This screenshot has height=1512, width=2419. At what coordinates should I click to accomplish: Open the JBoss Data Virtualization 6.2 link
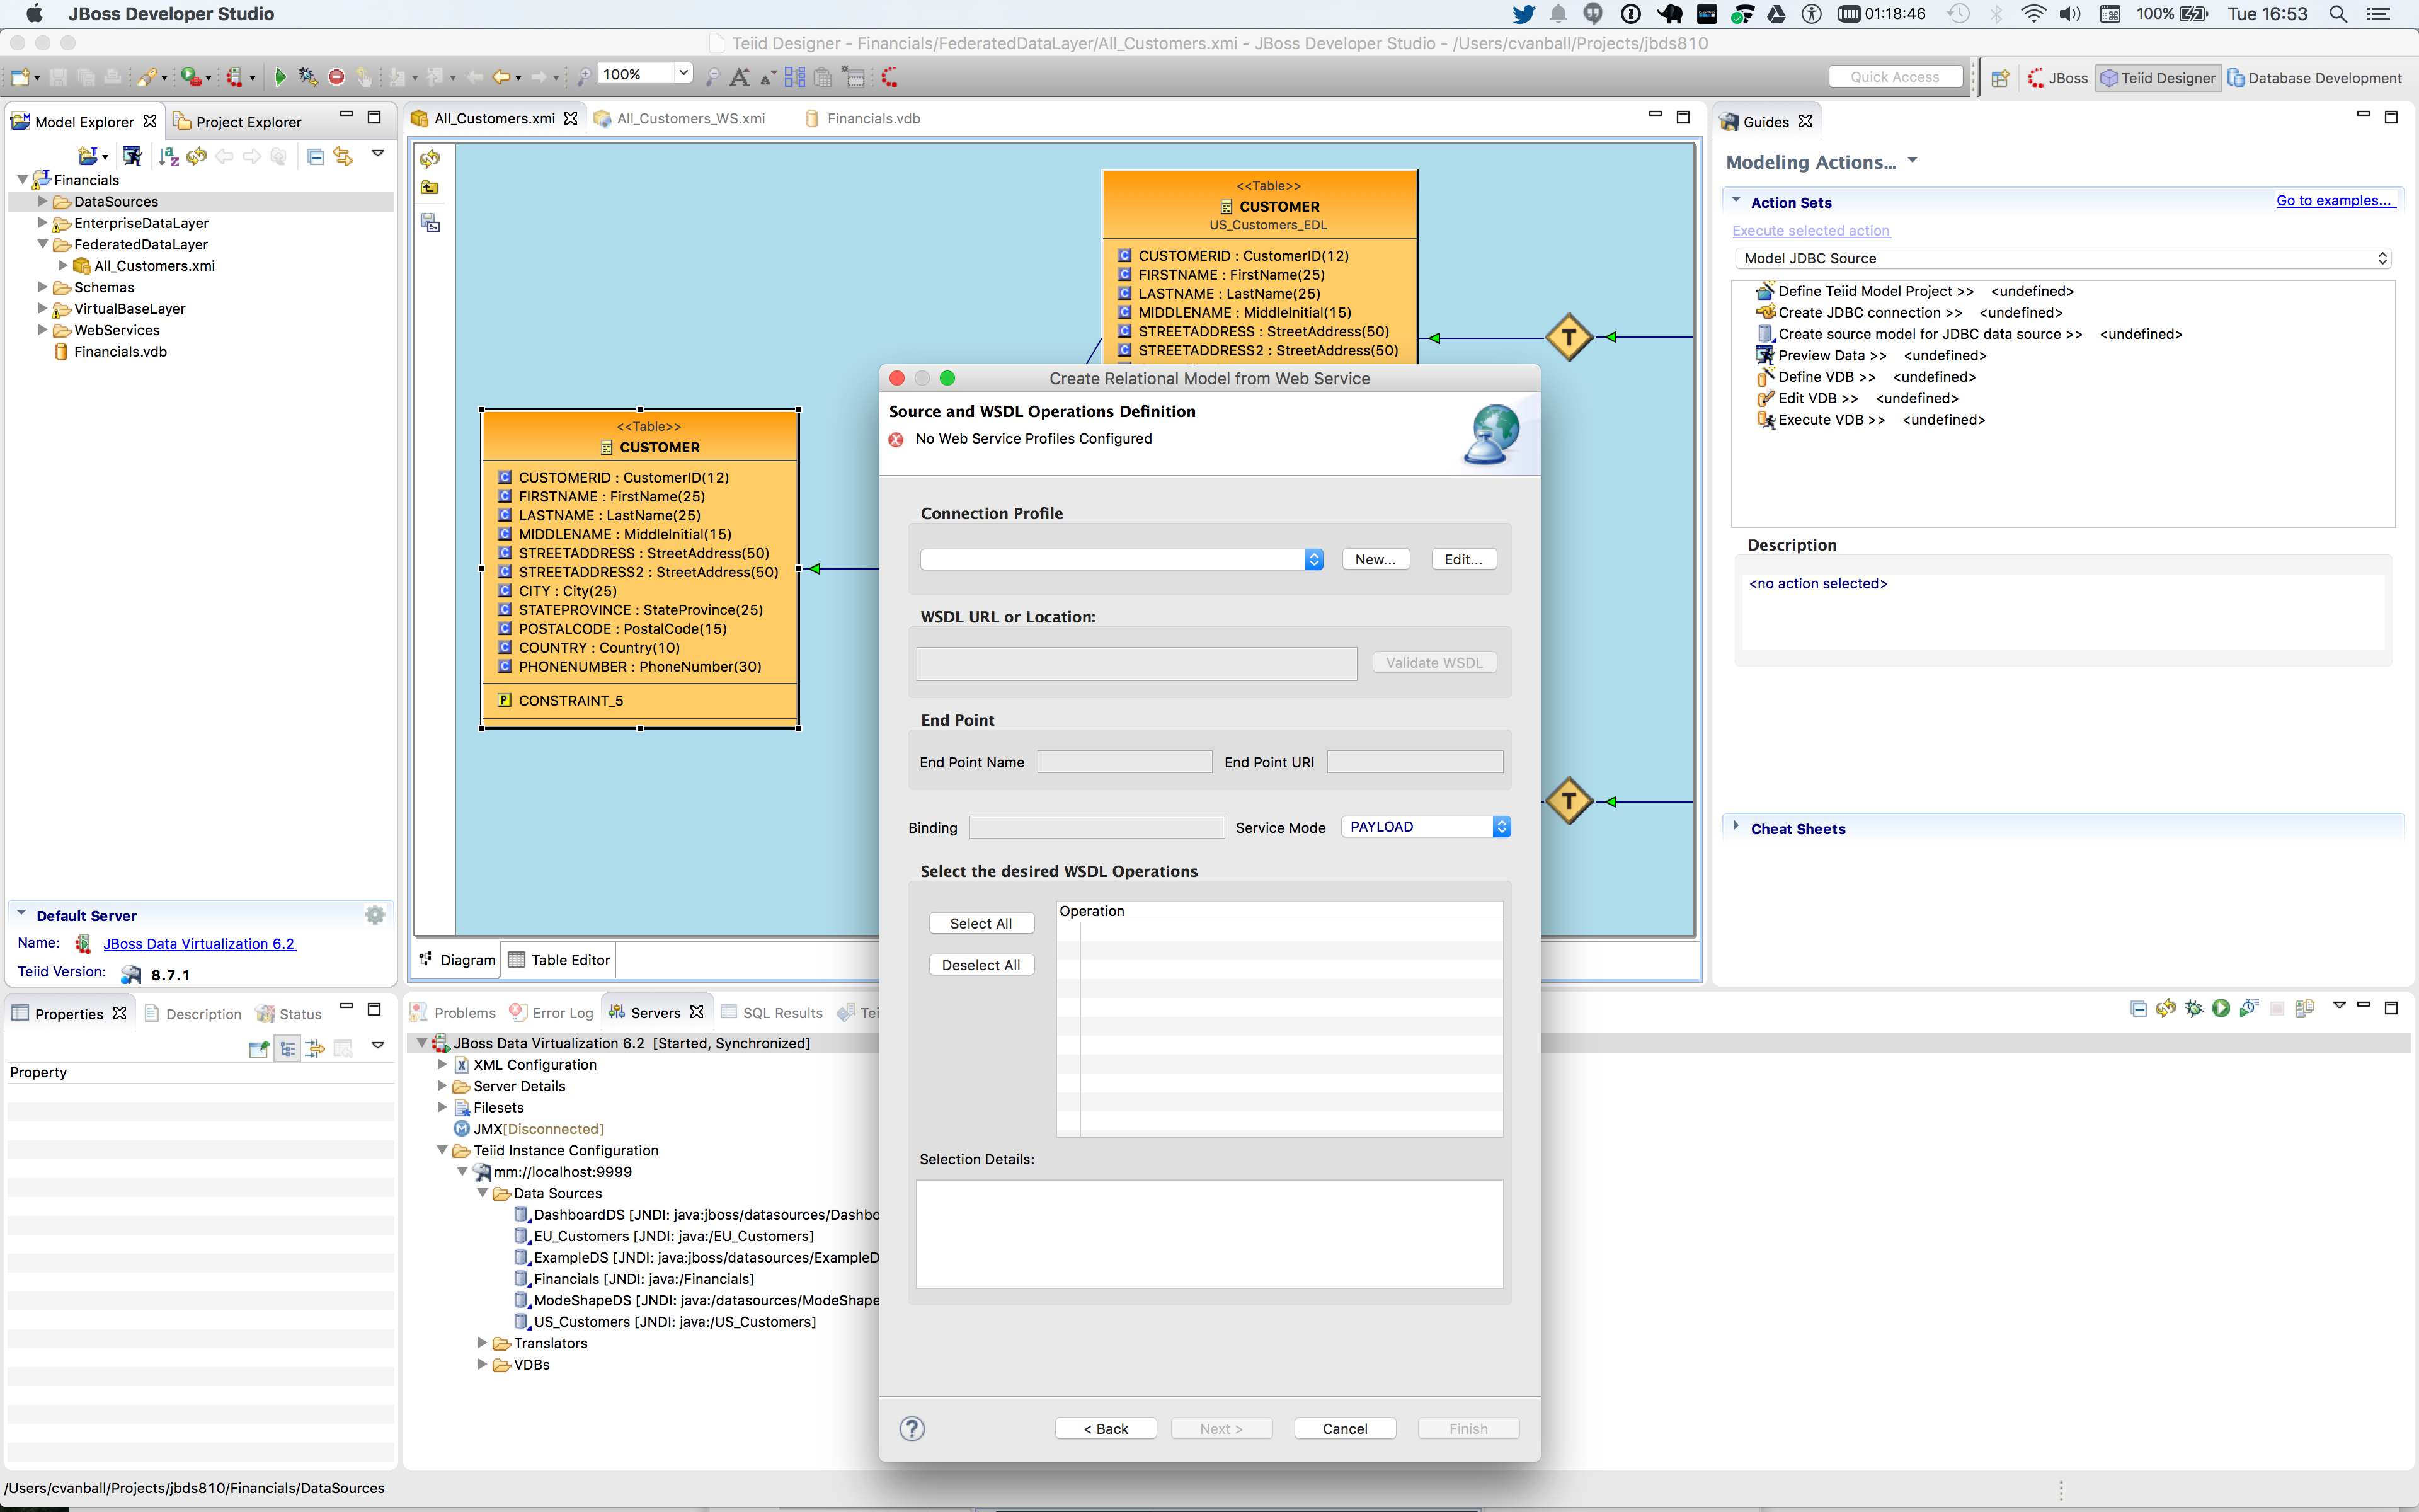tap(199, 943)
